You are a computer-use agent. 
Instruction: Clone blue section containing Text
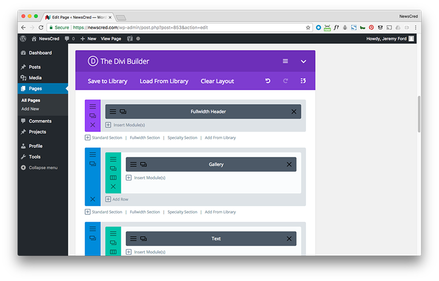click(x=93, y=238)
